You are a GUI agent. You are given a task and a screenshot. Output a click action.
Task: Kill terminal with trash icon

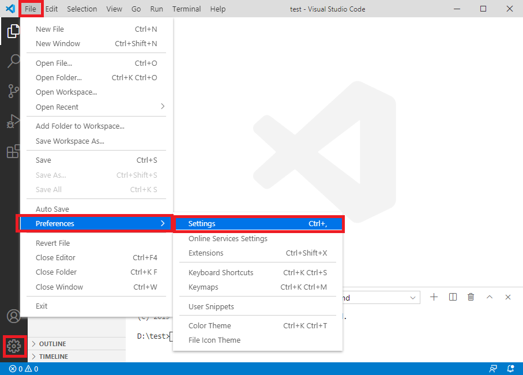pyautogui.click(x=471, y=297)
